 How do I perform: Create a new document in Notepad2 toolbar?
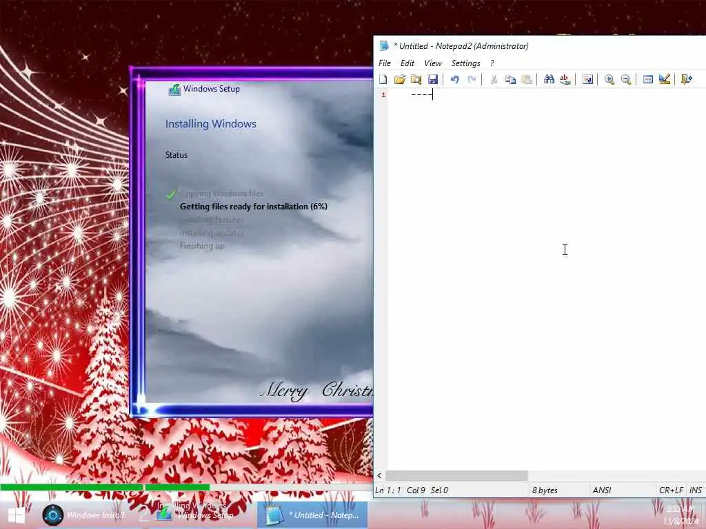pyautogui.click(x=383, y=80)
